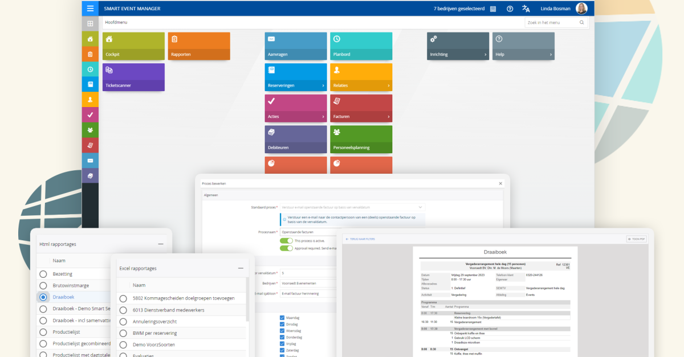Click the TOON PDF button
This screenshot has width=684, height=357.
click(636, 239)
